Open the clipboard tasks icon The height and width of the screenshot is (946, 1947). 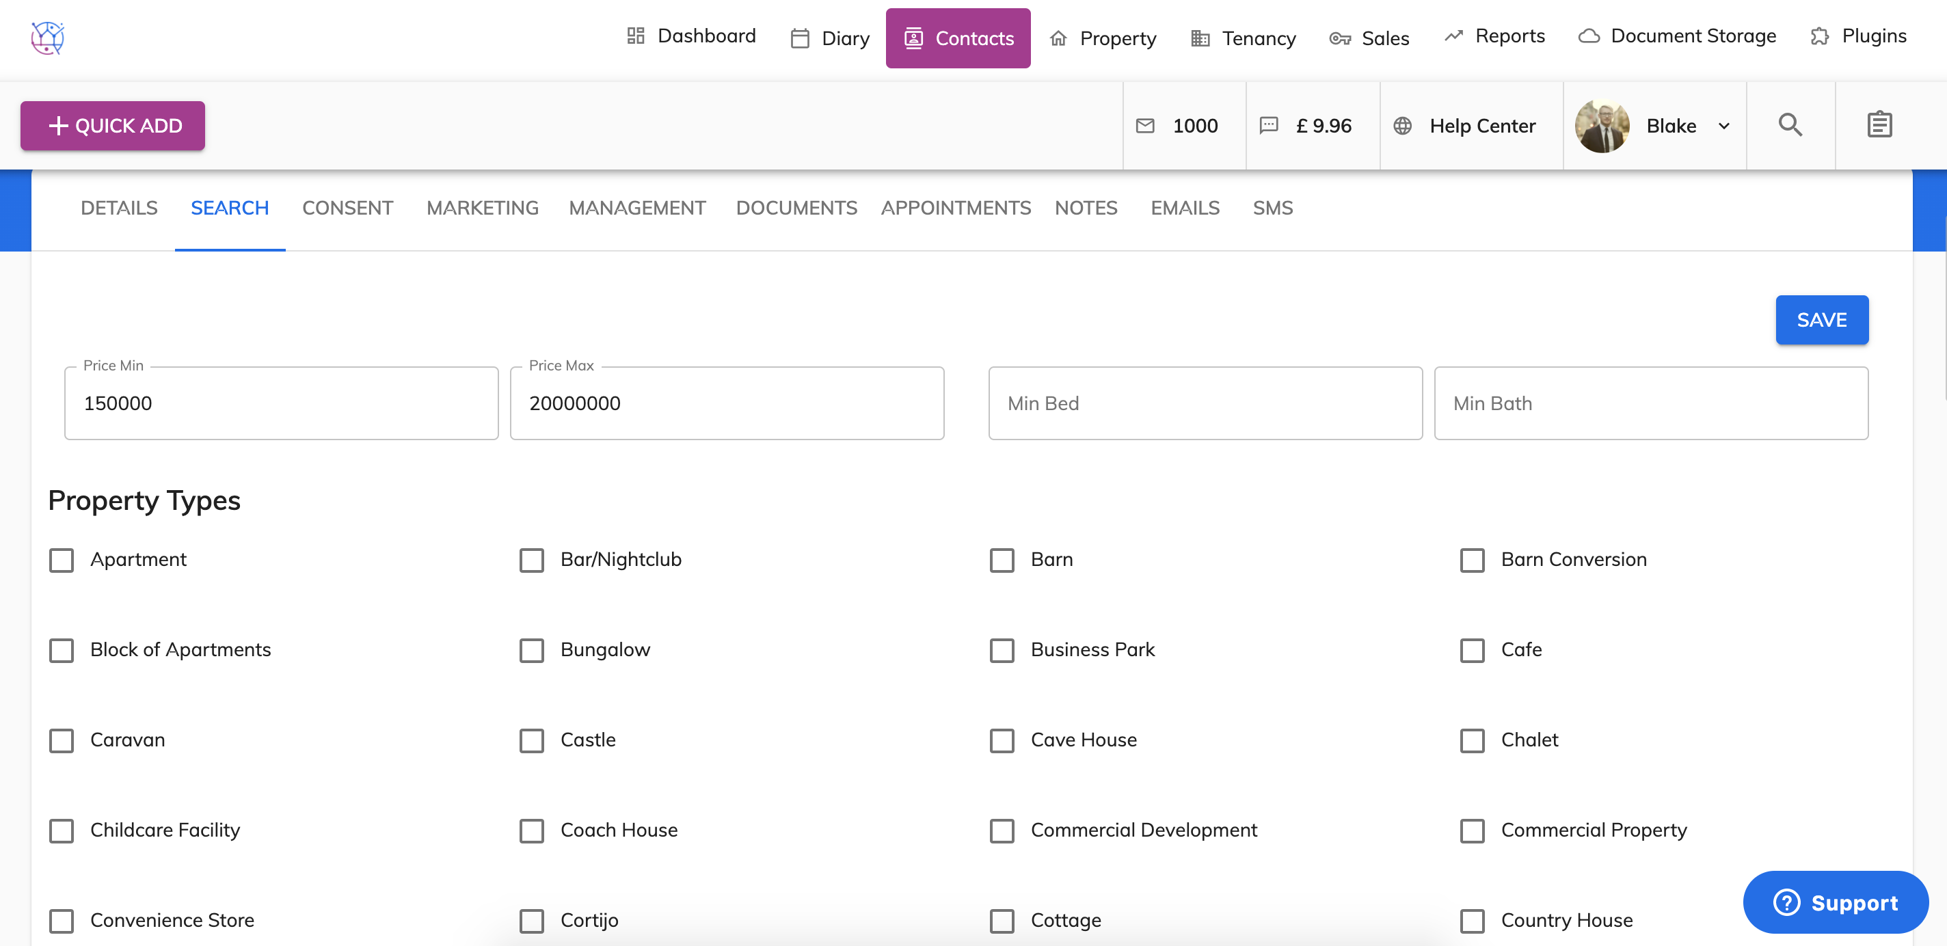1879,126
